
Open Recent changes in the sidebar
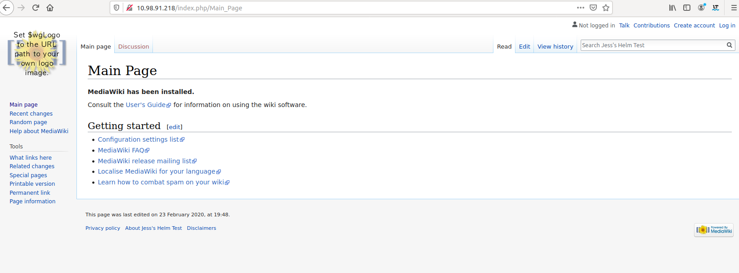tap(31, 114)
